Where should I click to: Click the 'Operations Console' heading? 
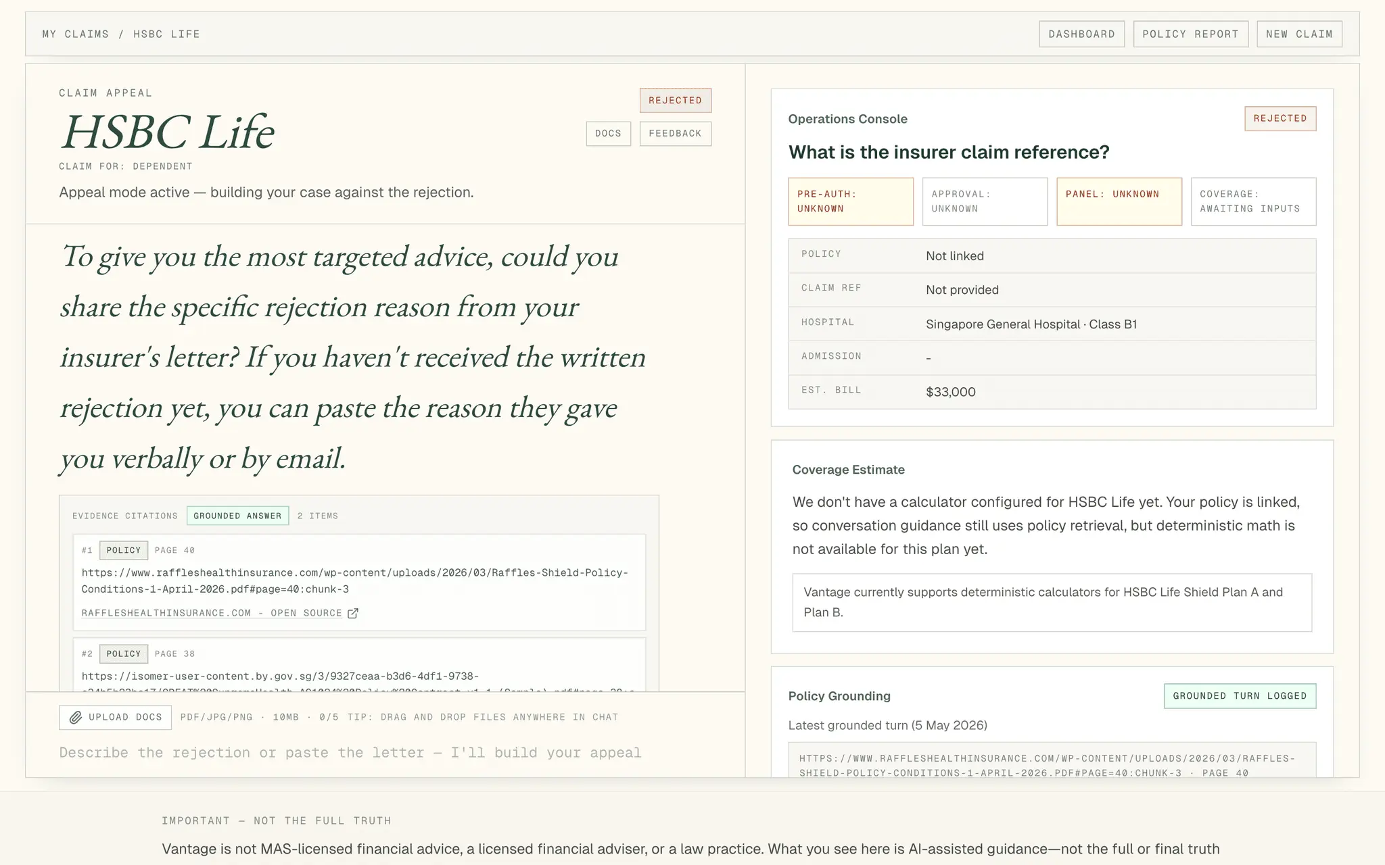click(847, 119)
